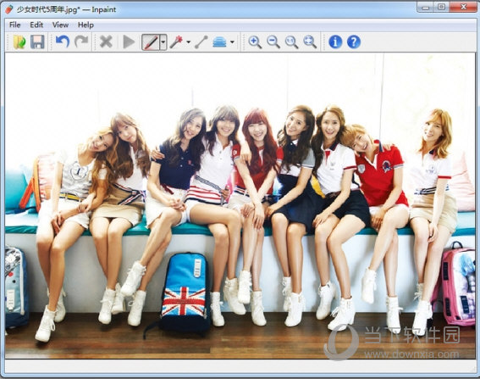Minimize the Inpaint window
The width and height of the screenshot is (480, 379).
(426, 7)
